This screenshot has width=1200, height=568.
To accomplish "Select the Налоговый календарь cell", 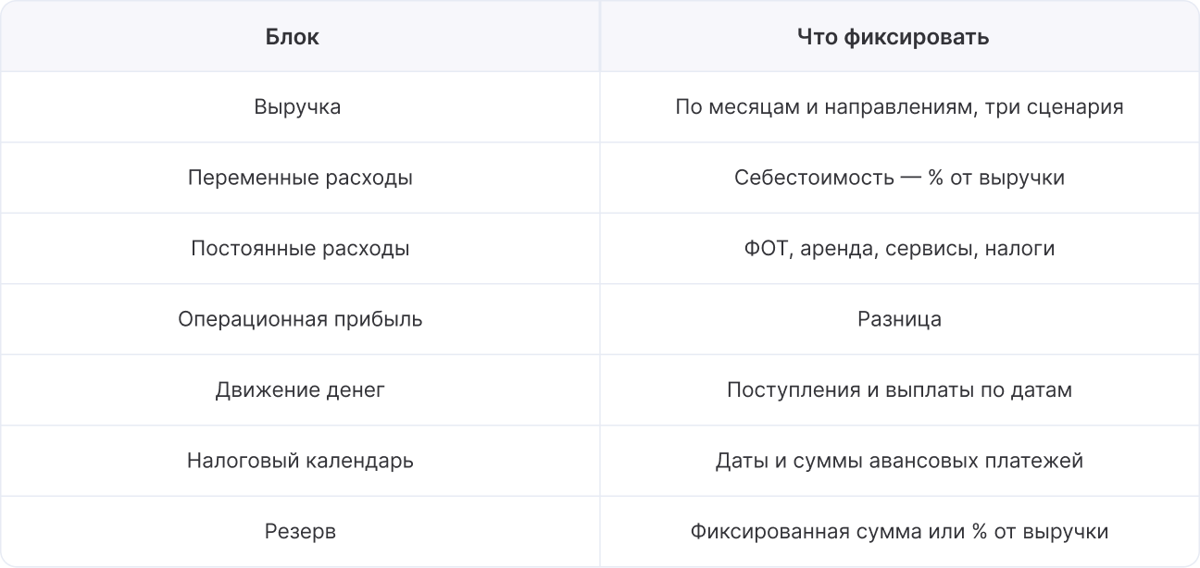I will pos(300,461).
